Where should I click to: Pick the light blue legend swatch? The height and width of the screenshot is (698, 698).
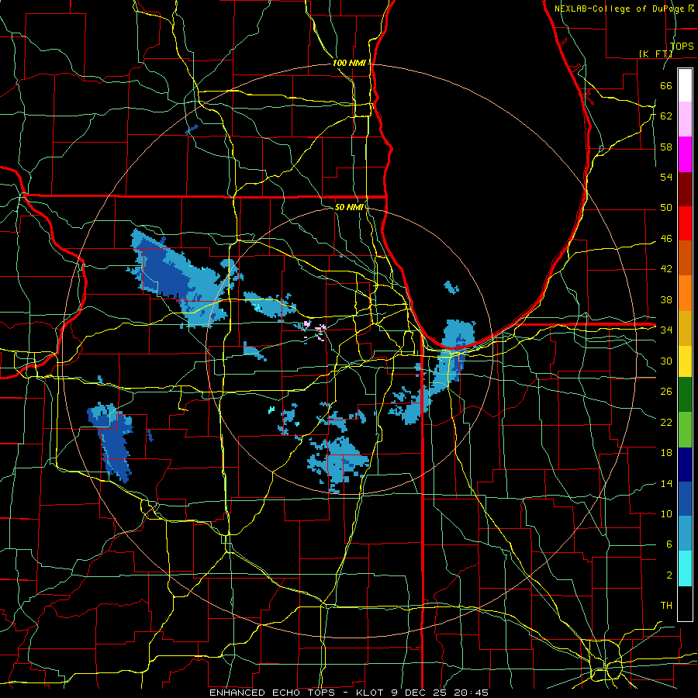click(x=685, y=534)
